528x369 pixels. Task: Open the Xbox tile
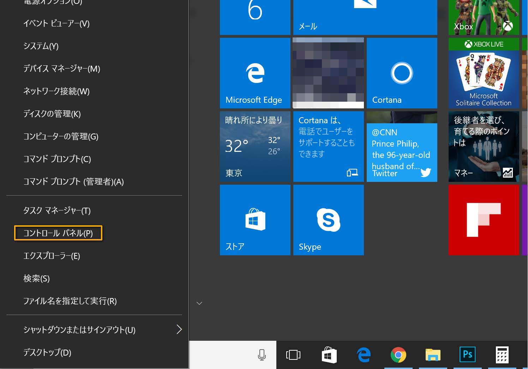(x=484, y=17)
